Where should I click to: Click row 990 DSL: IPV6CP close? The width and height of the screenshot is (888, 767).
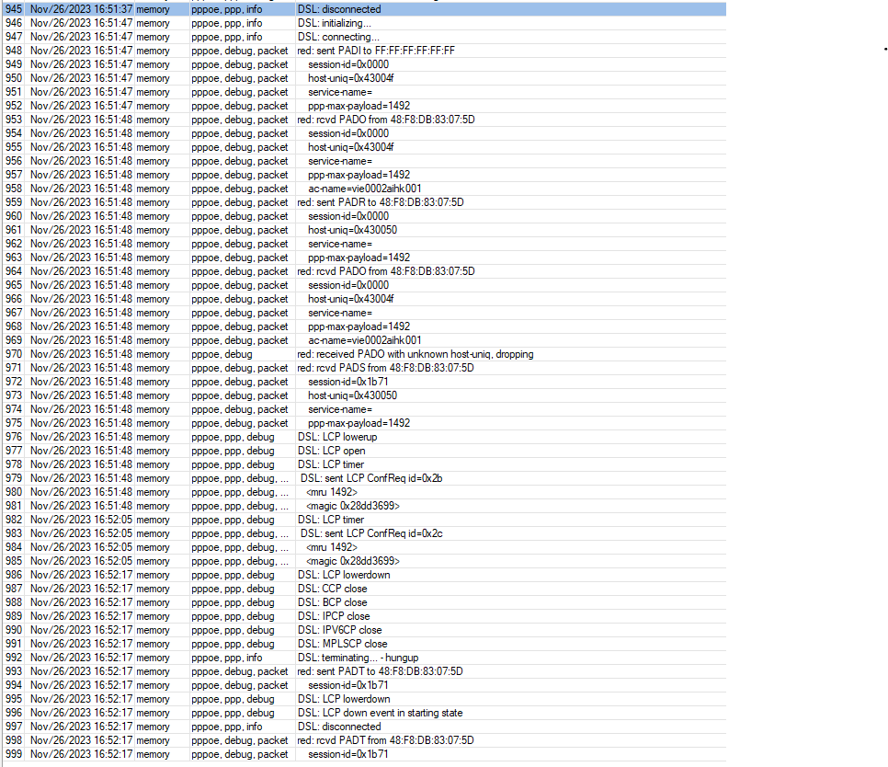click(364, 630)
